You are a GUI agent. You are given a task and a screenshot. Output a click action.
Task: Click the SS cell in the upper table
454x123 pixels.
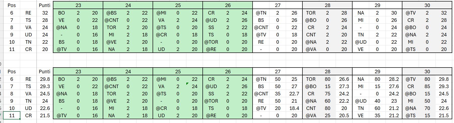tap(211, 27)
